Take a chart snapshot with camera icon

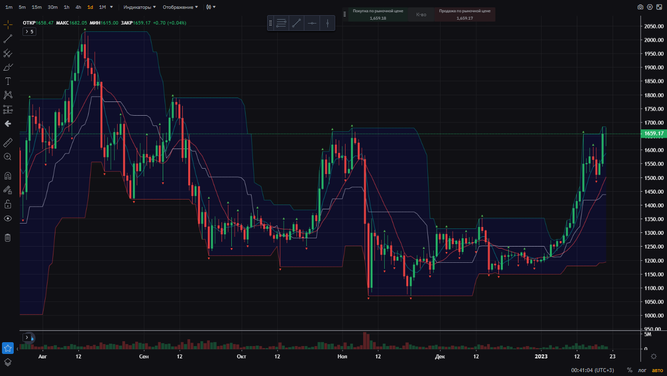[x=640, y=7]
